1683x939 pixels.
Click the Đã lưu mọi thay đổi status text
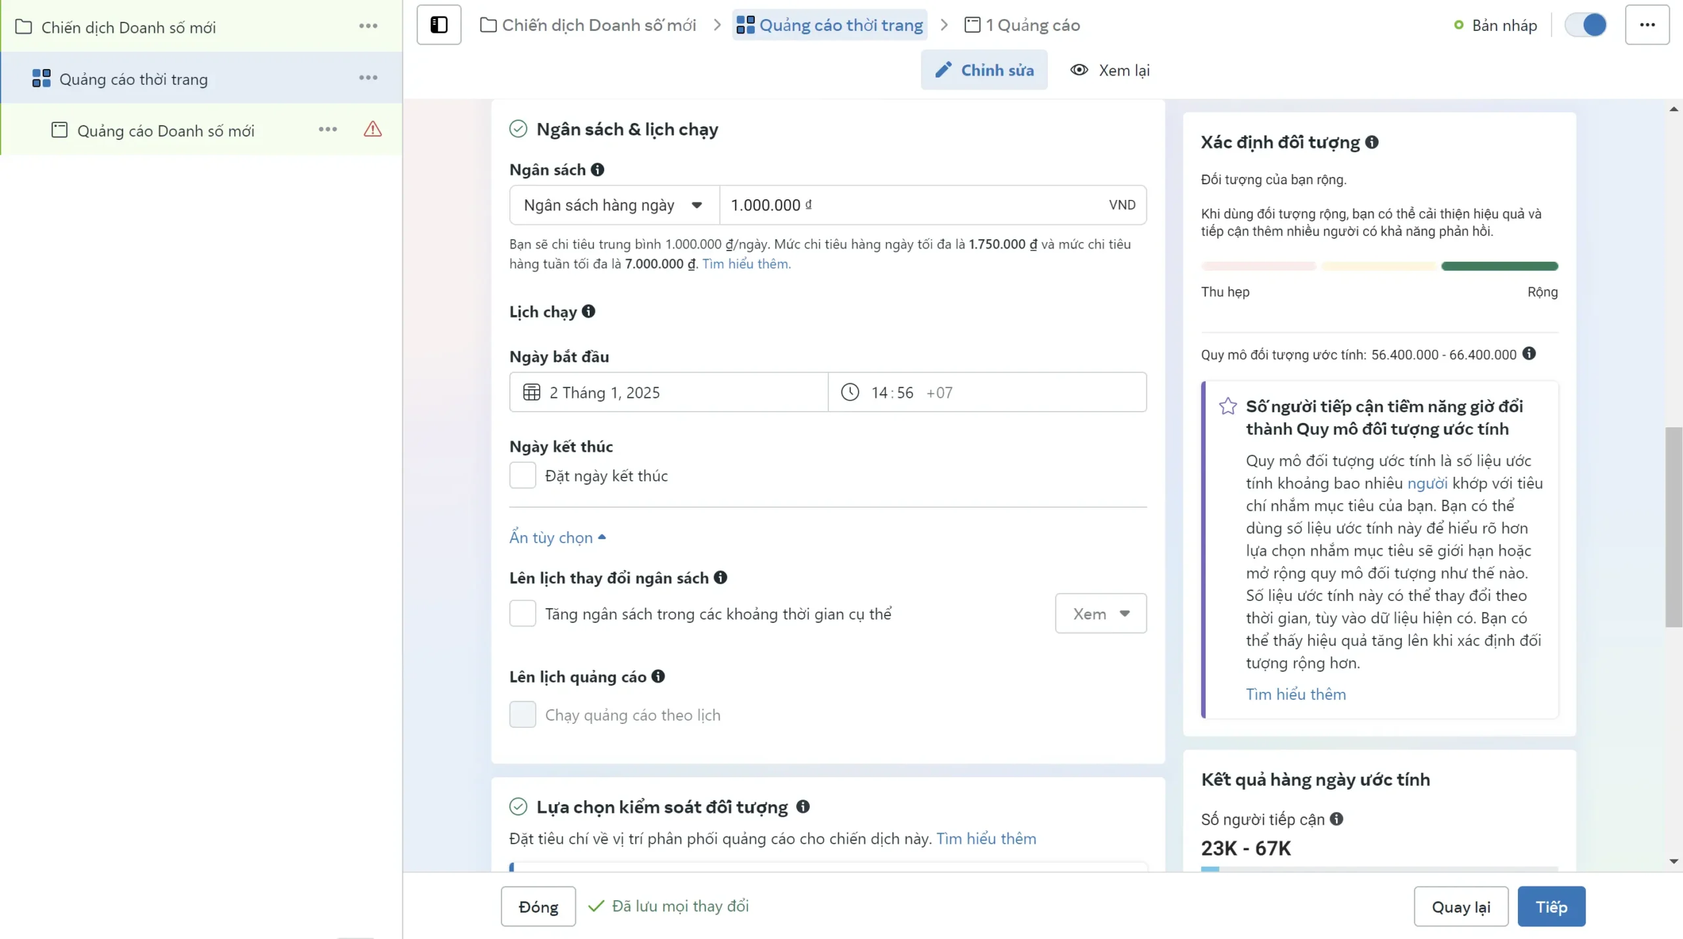point(680,905)
